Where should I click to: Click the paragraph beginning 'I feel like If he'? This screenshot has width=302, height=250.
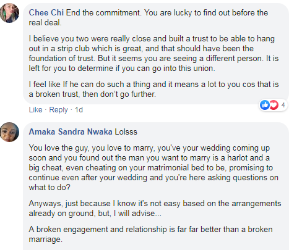153,90
